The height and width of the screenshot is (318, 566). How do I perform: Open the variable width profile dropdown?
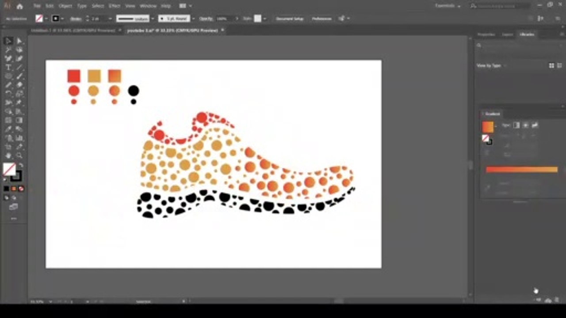pos(153,19)
